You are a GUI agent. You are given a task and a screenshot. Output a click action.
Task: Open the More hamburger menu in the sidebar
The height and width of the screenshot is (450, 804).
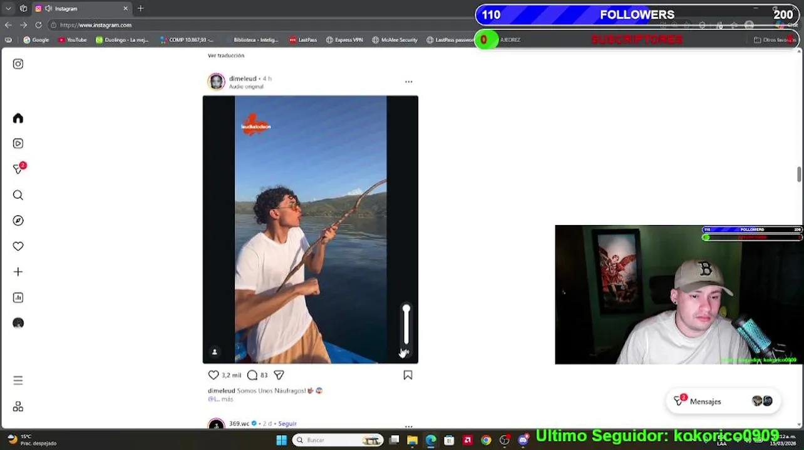pos(18,380)
